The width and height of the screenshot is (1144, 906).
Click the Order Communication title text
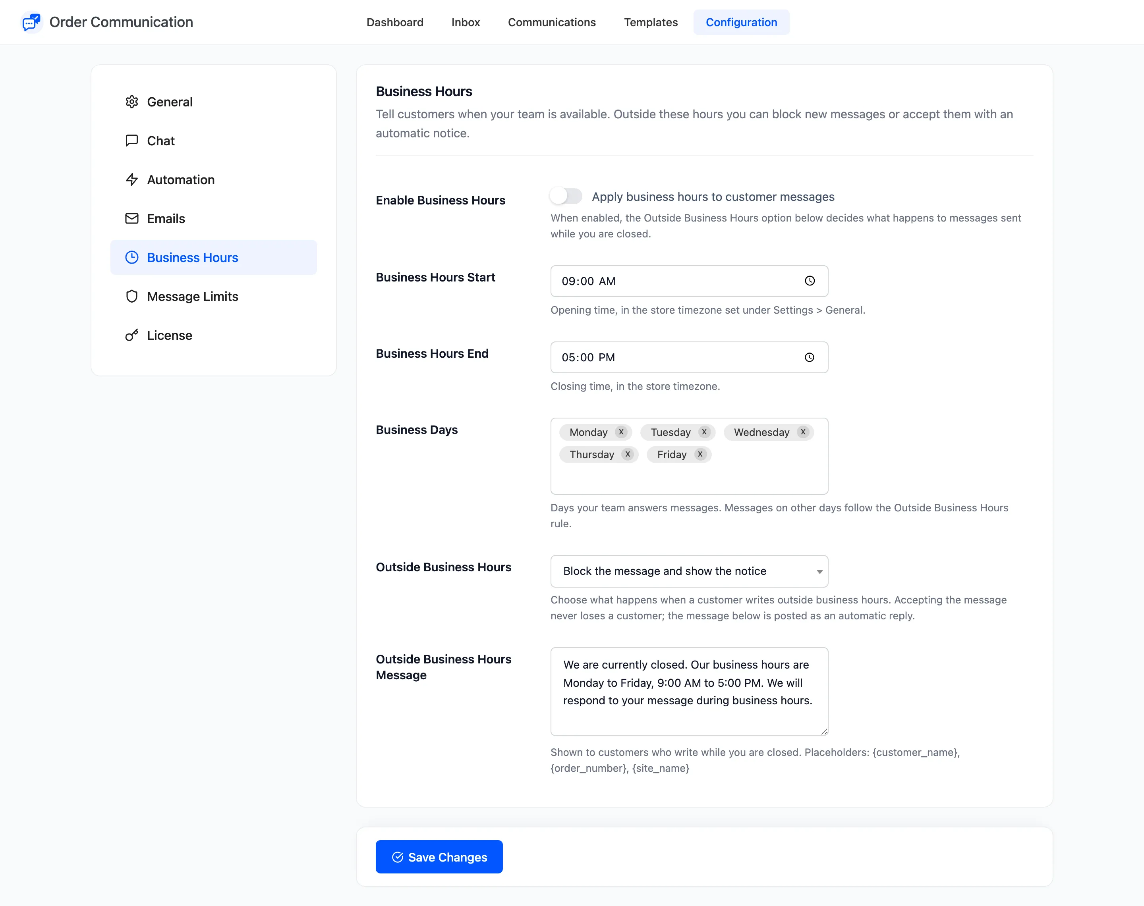pyautogui.click(x=121, y=22)
